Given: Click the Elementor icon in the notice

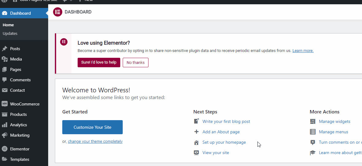Looking at the screenshot, I should click(64, 42).
